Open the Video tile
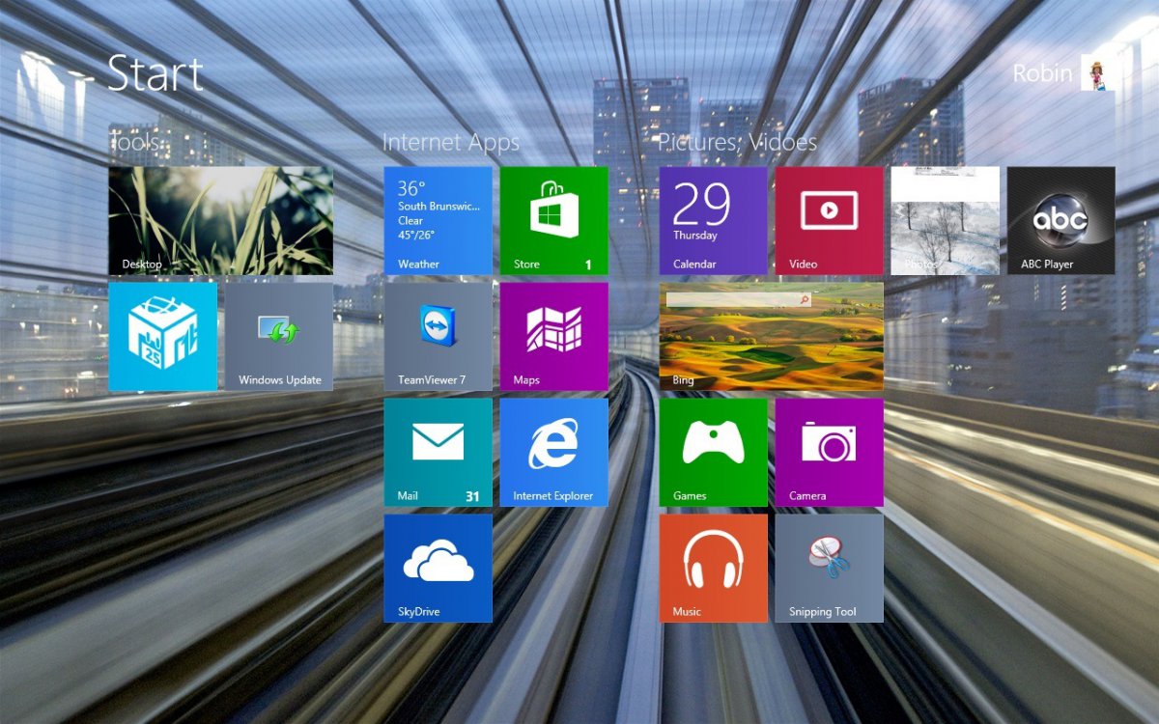Viewport: 1159px width, 724px height. click(829, 220)
